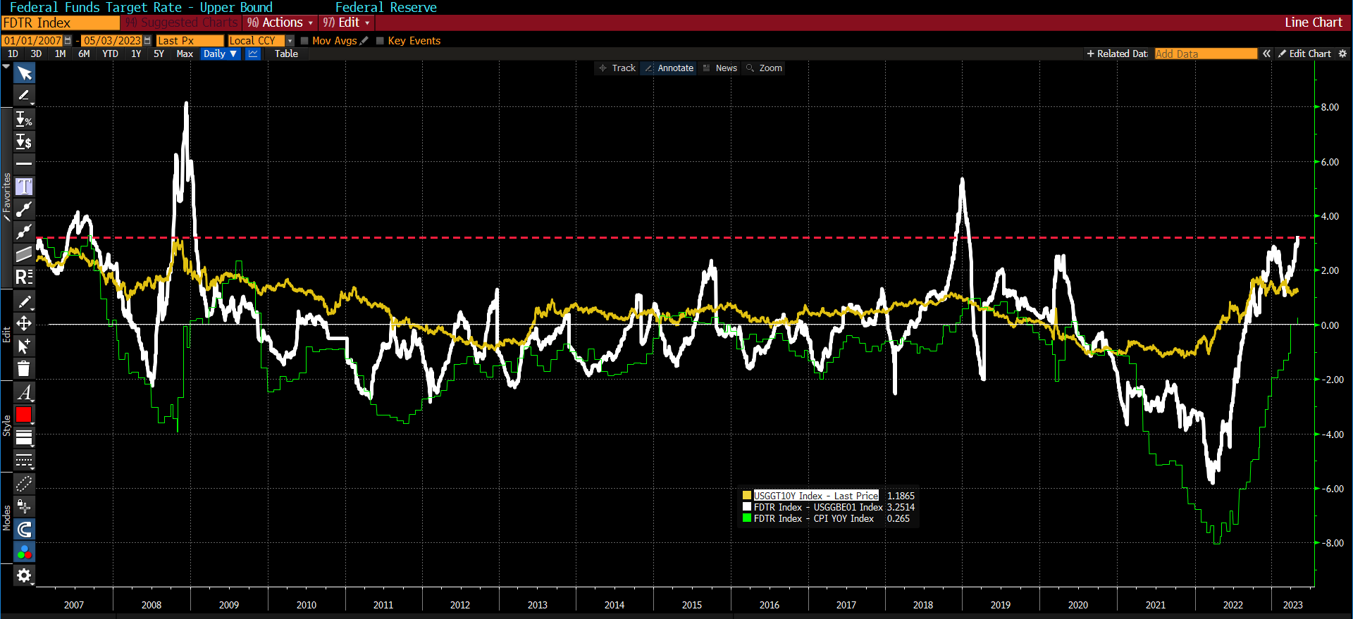Select the parallel channel tool
The width and height of the screenshot is (1353, 619).
click(x=24, y=254)
